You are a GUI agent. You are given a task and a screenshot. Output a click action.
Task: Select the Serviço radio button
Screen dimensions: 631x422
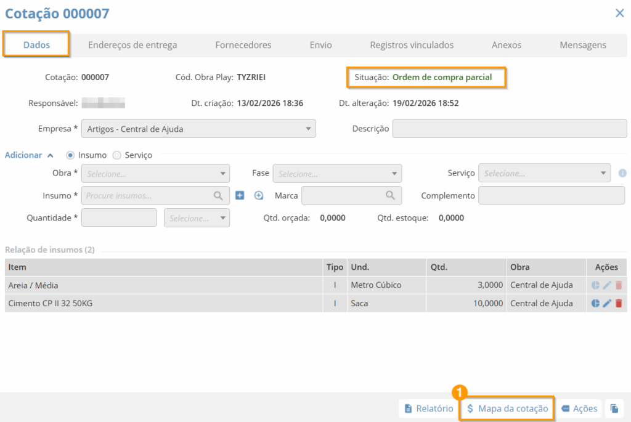(116, 155)
